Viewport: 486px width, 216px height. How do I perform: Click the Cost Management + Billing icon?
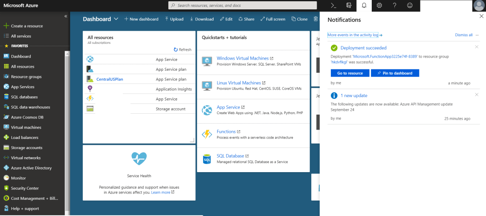[x=6, y=199]
